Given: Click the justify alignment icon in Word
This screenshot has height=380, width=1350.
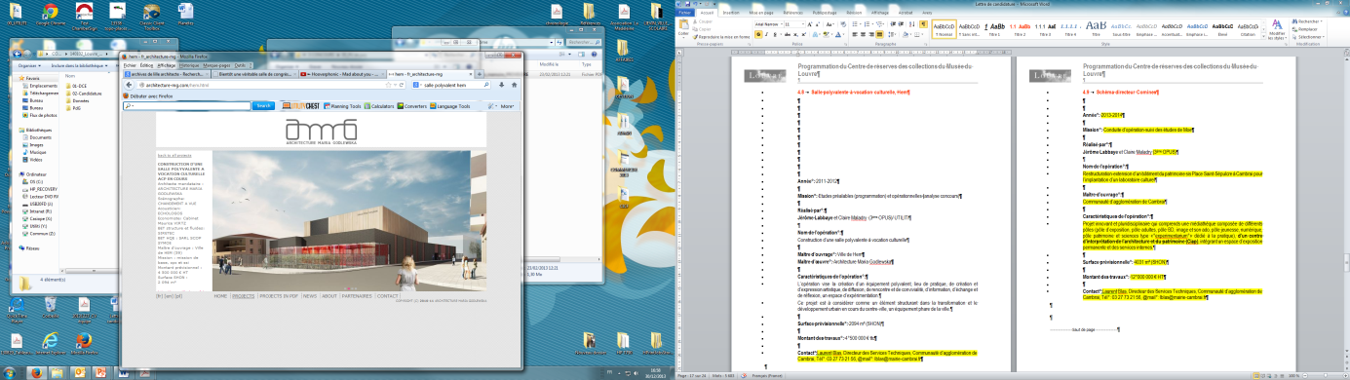Looking at the screenshot, I should pyautogui.click(x=879, y=34).
